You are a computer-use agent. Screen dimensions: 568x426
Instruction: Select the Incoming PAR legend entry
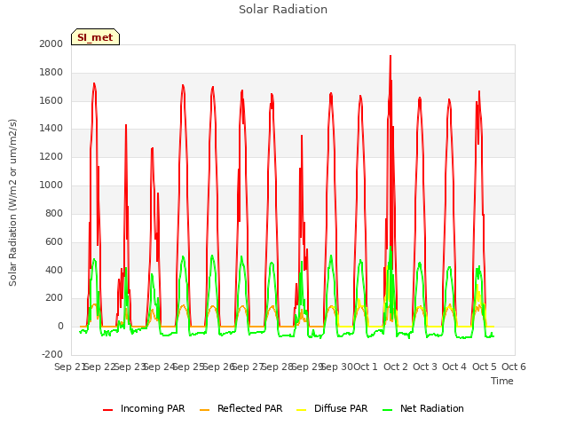[x=144, y=408]
